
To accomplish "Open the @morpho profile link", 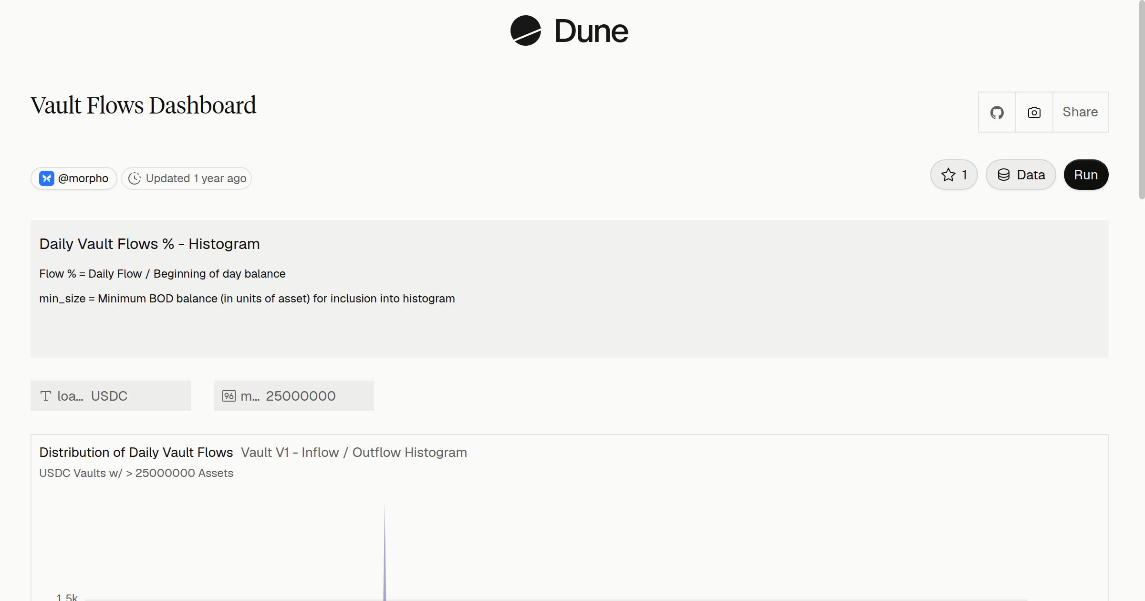I will pos(74,178).
